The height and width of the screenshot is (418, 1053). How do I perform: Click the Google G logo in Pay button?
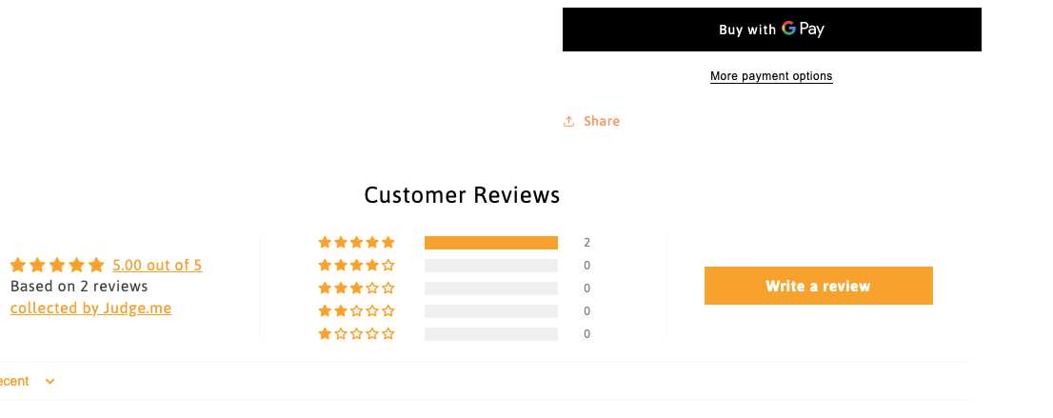coord(788,29)
